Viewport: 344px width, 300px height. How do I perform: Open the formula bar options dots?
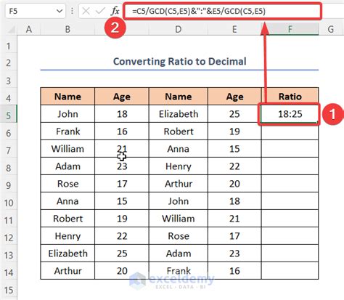pos(72,11)
